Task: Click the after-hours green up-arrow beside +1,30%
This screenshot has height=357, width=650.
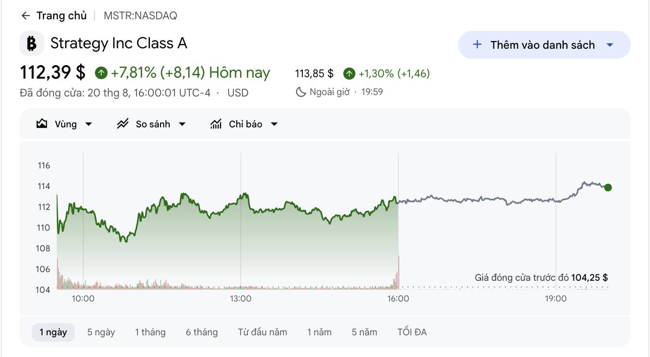Action: pos(350,74)
